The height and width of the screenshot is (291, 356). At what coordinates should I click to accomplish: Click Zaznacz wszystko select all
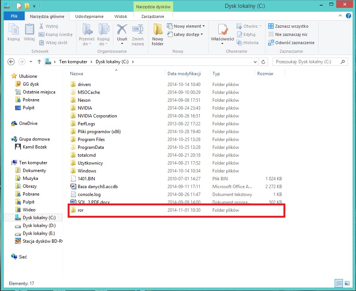tap(288, 26)
